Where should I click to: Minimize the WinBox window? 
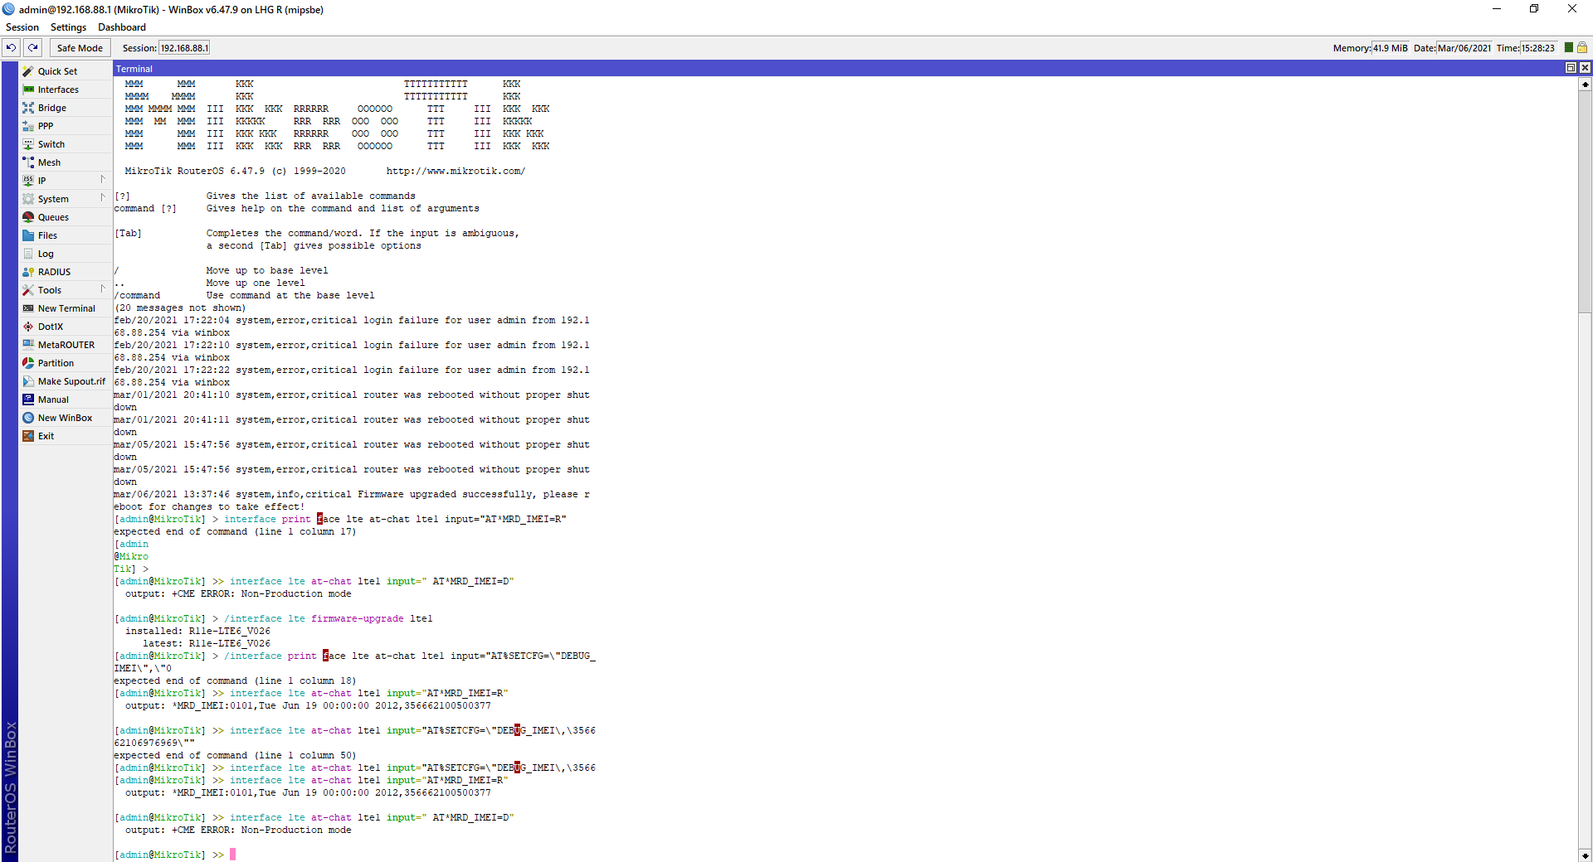point(1497,9)
